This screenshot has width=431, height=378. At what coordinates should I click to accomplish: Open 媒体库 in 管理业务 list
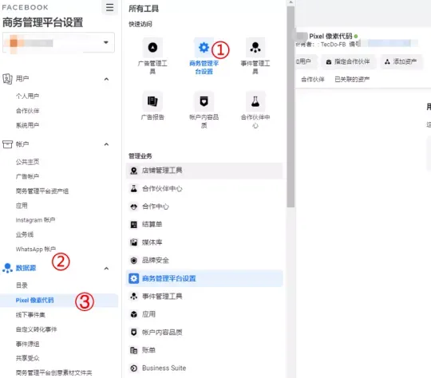pyautogui.click(x=204, y=242)
